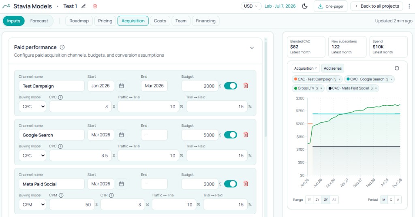The image size is (415, 217).
Task: Click CPC info icon in Google Search
Action: tap(60, 146)
